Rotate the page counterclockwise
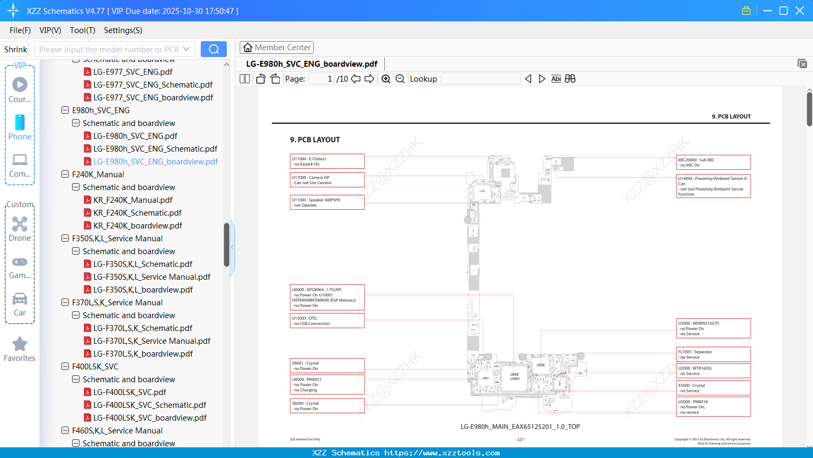 (261, 79)
